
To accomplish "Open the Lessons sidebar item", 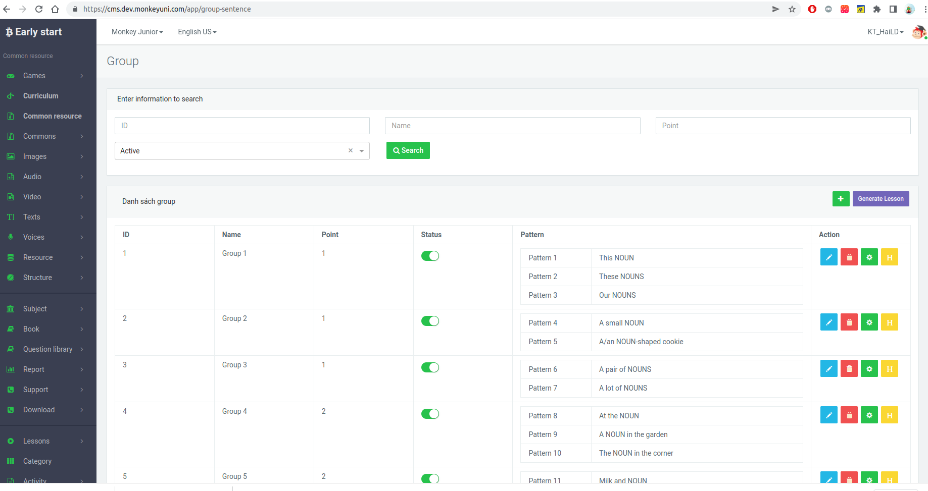I will [x=48, y=441].
